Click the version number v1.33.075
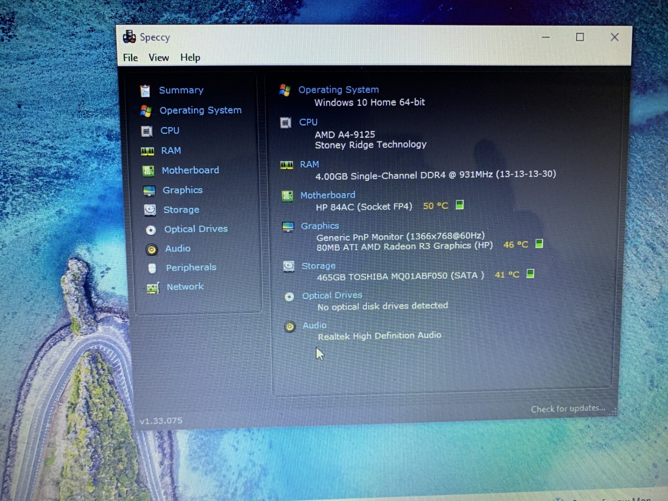The height and width of the screenshot is (501, 668). (161, 421)
